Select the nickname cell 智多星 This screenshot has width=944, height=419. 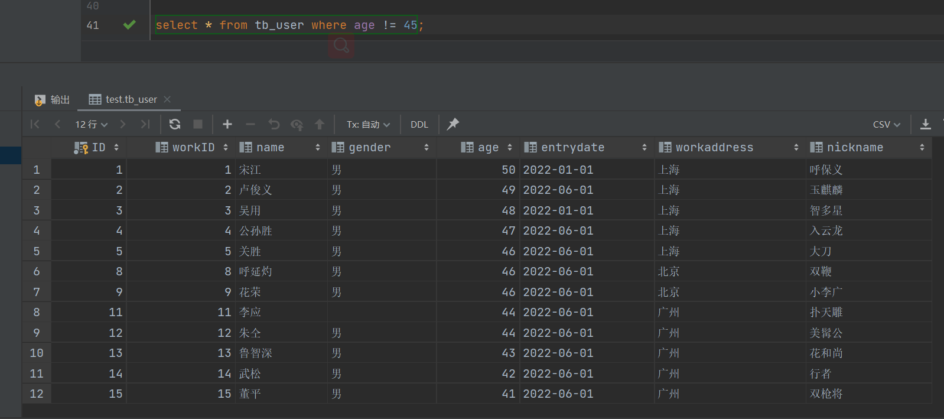[868, 210]
